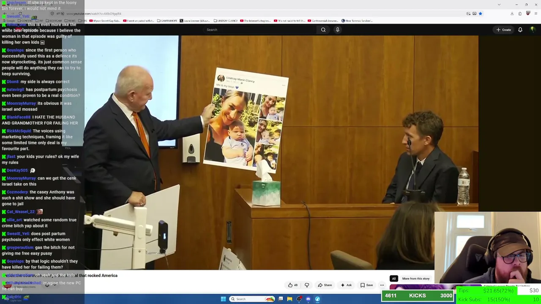Click chat username BlankFace88
This screenshot has height=304, width=541.
[x=19, y=117]
